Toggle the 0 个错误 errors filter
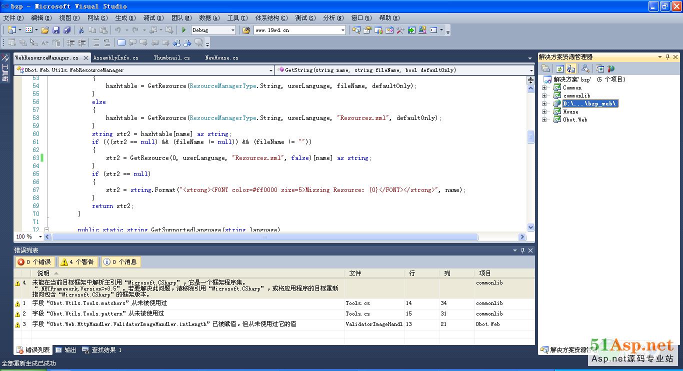The width and height of the screenshot is (683, 371). tap(34, 262)
